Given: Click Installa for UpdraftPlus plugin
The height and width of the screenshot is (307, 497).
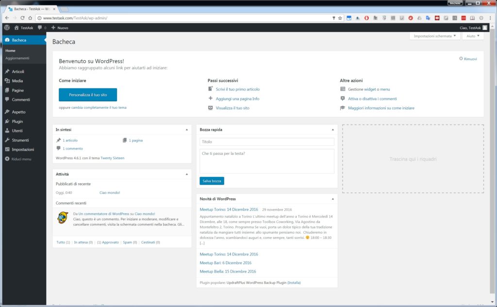Looking at the screenshot, I should click(294, 283).
